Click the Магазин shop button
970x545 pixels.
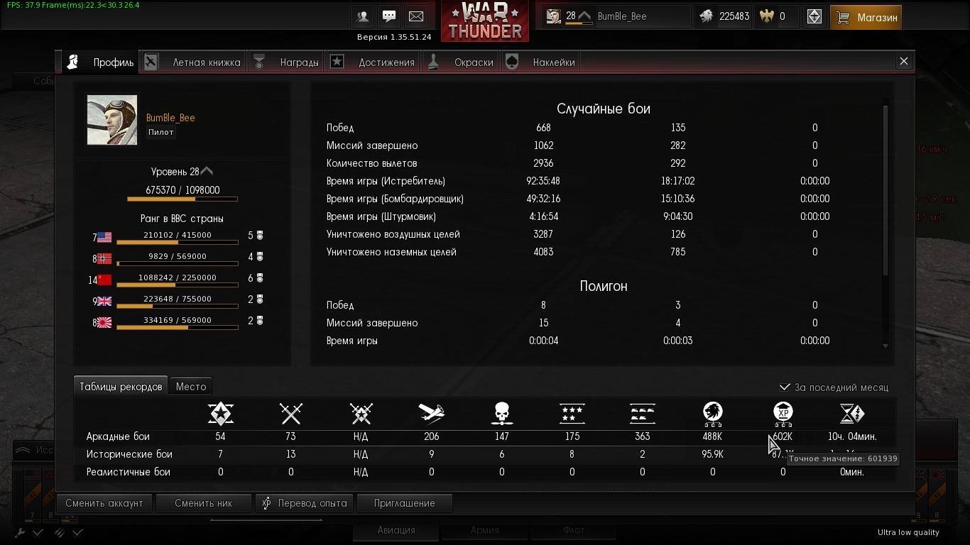(866, 17)
